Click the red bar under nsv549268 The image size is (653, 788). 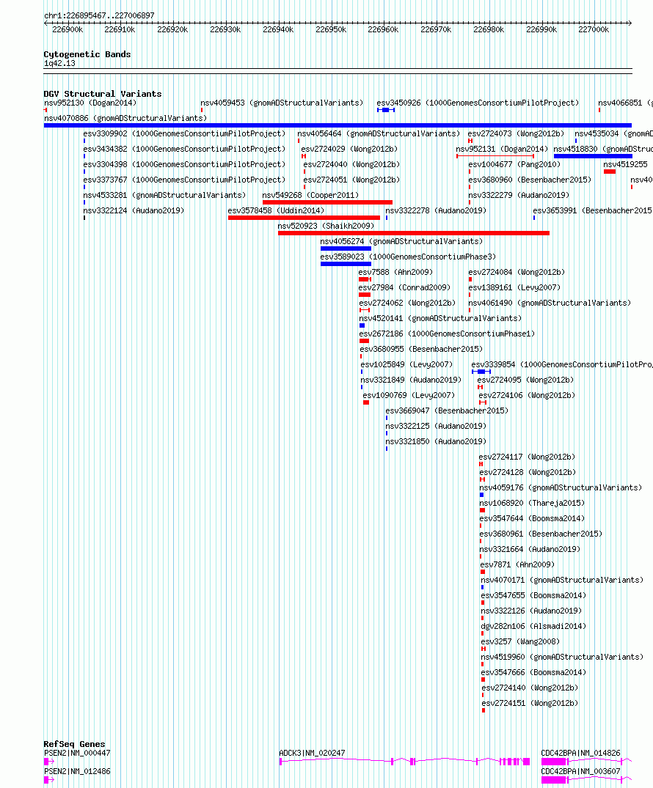(x=327, y=202)
